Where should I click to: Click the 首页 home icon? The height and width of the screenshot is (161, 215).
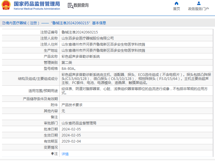pyautogui.click(x=176, y=3)
